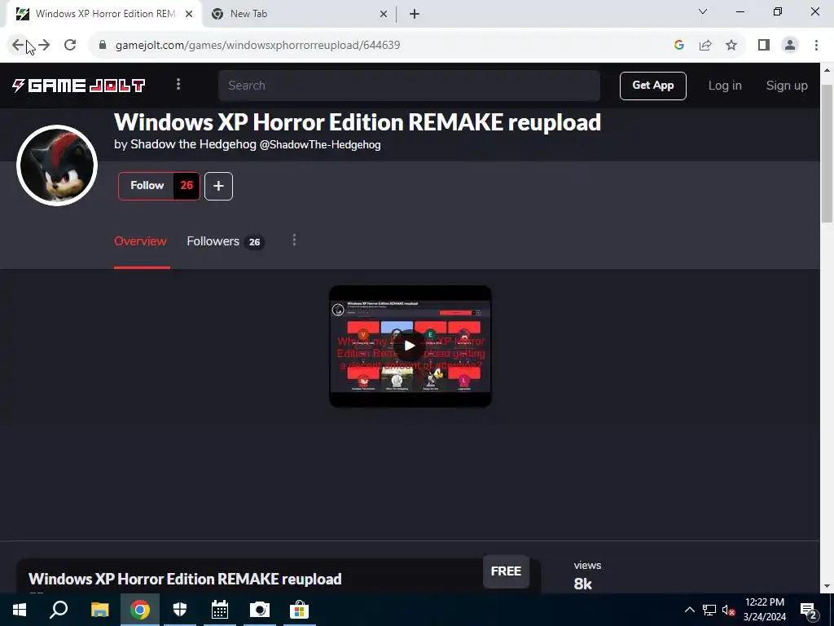Click into the Game Jolt Search field
834x626 pixels.
409,86
